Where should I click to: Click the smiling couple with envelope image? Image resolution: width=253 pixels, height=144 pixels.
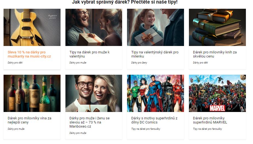(94, 93)
